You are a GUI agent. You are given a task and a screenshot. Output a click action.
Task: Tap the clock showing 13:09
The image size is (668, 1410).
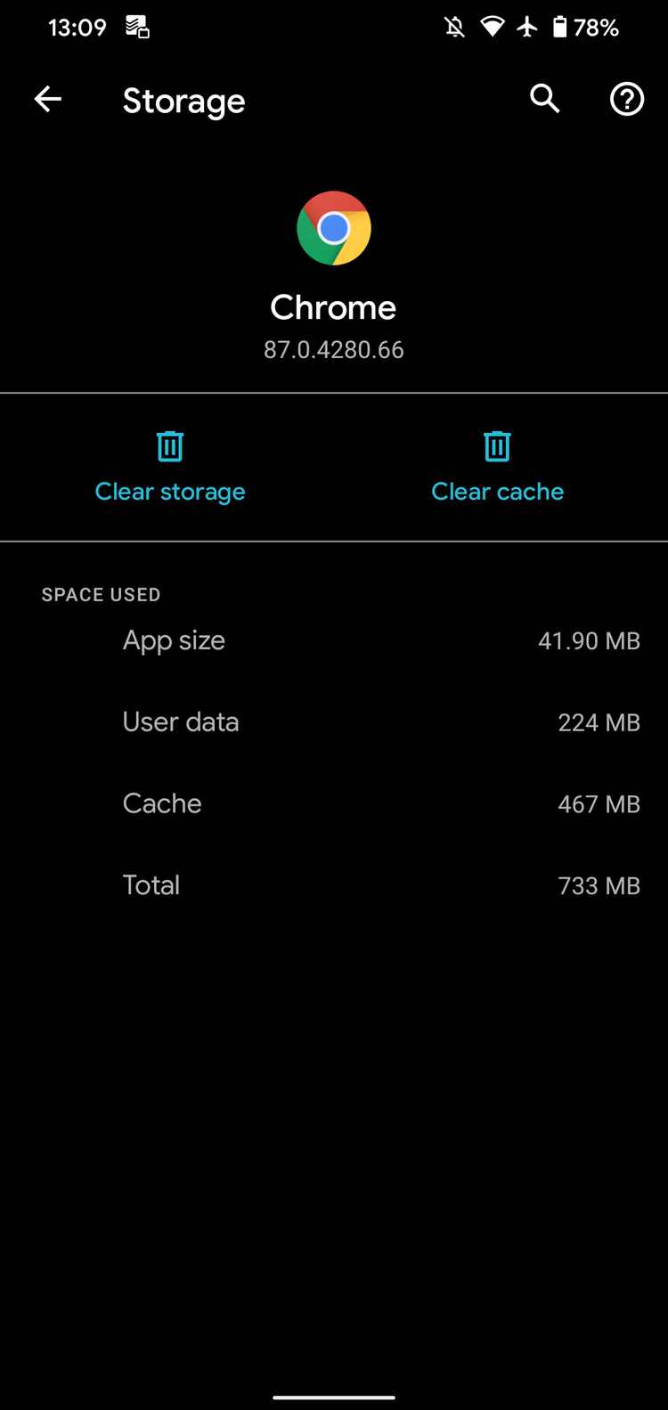(76, 27)
